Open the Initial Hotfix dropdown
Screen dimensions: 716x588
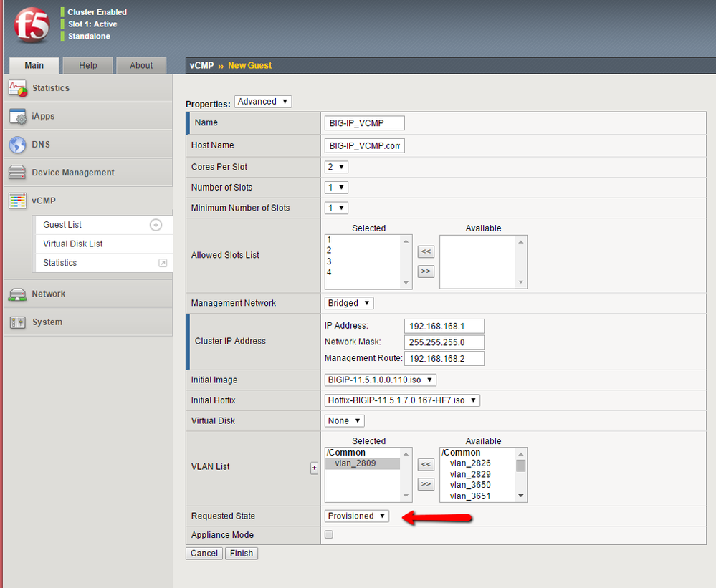[x=402, y=400]
